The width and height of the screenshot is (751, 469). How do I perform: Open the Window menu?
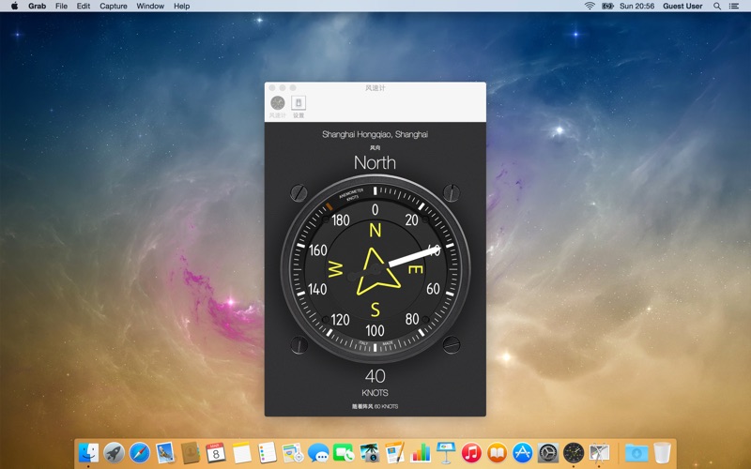pos(150,6)
